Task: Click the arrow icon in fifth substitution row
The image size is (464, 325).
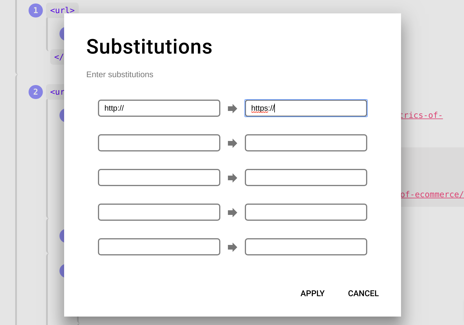Action: coord(232,247)
